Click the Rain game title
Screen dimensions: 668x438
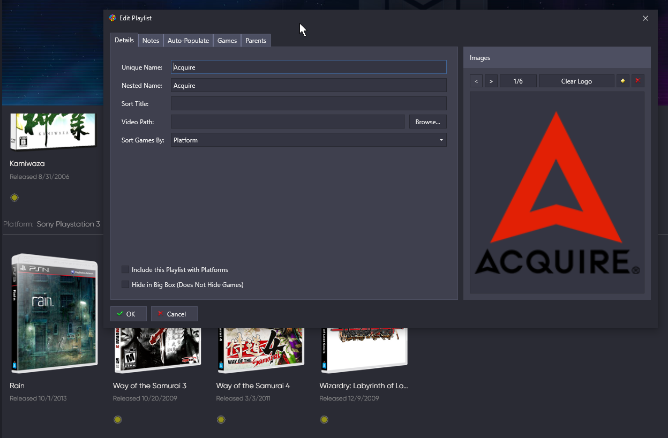(17, 386)
